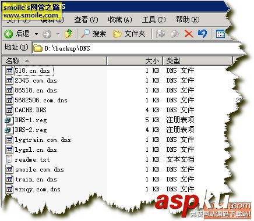
Task: Click the icon of 86518.cn.dns
Action: coord(9,90)
